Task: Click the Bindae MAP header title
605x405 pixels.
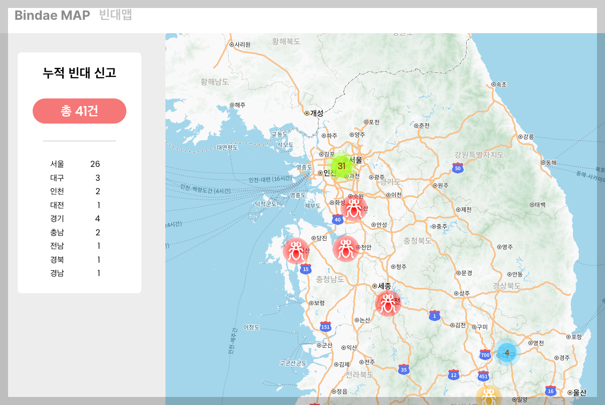Action: point(52,16)
